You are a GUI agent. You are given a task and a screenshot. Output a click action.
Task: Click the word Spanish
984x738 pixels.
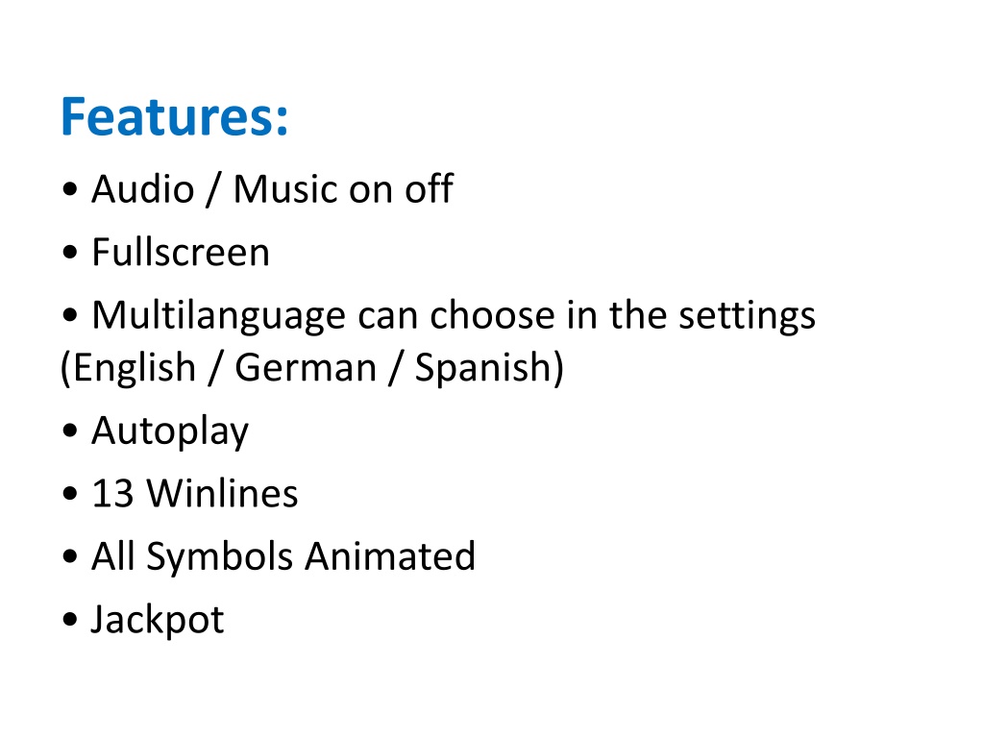[485, 368]
